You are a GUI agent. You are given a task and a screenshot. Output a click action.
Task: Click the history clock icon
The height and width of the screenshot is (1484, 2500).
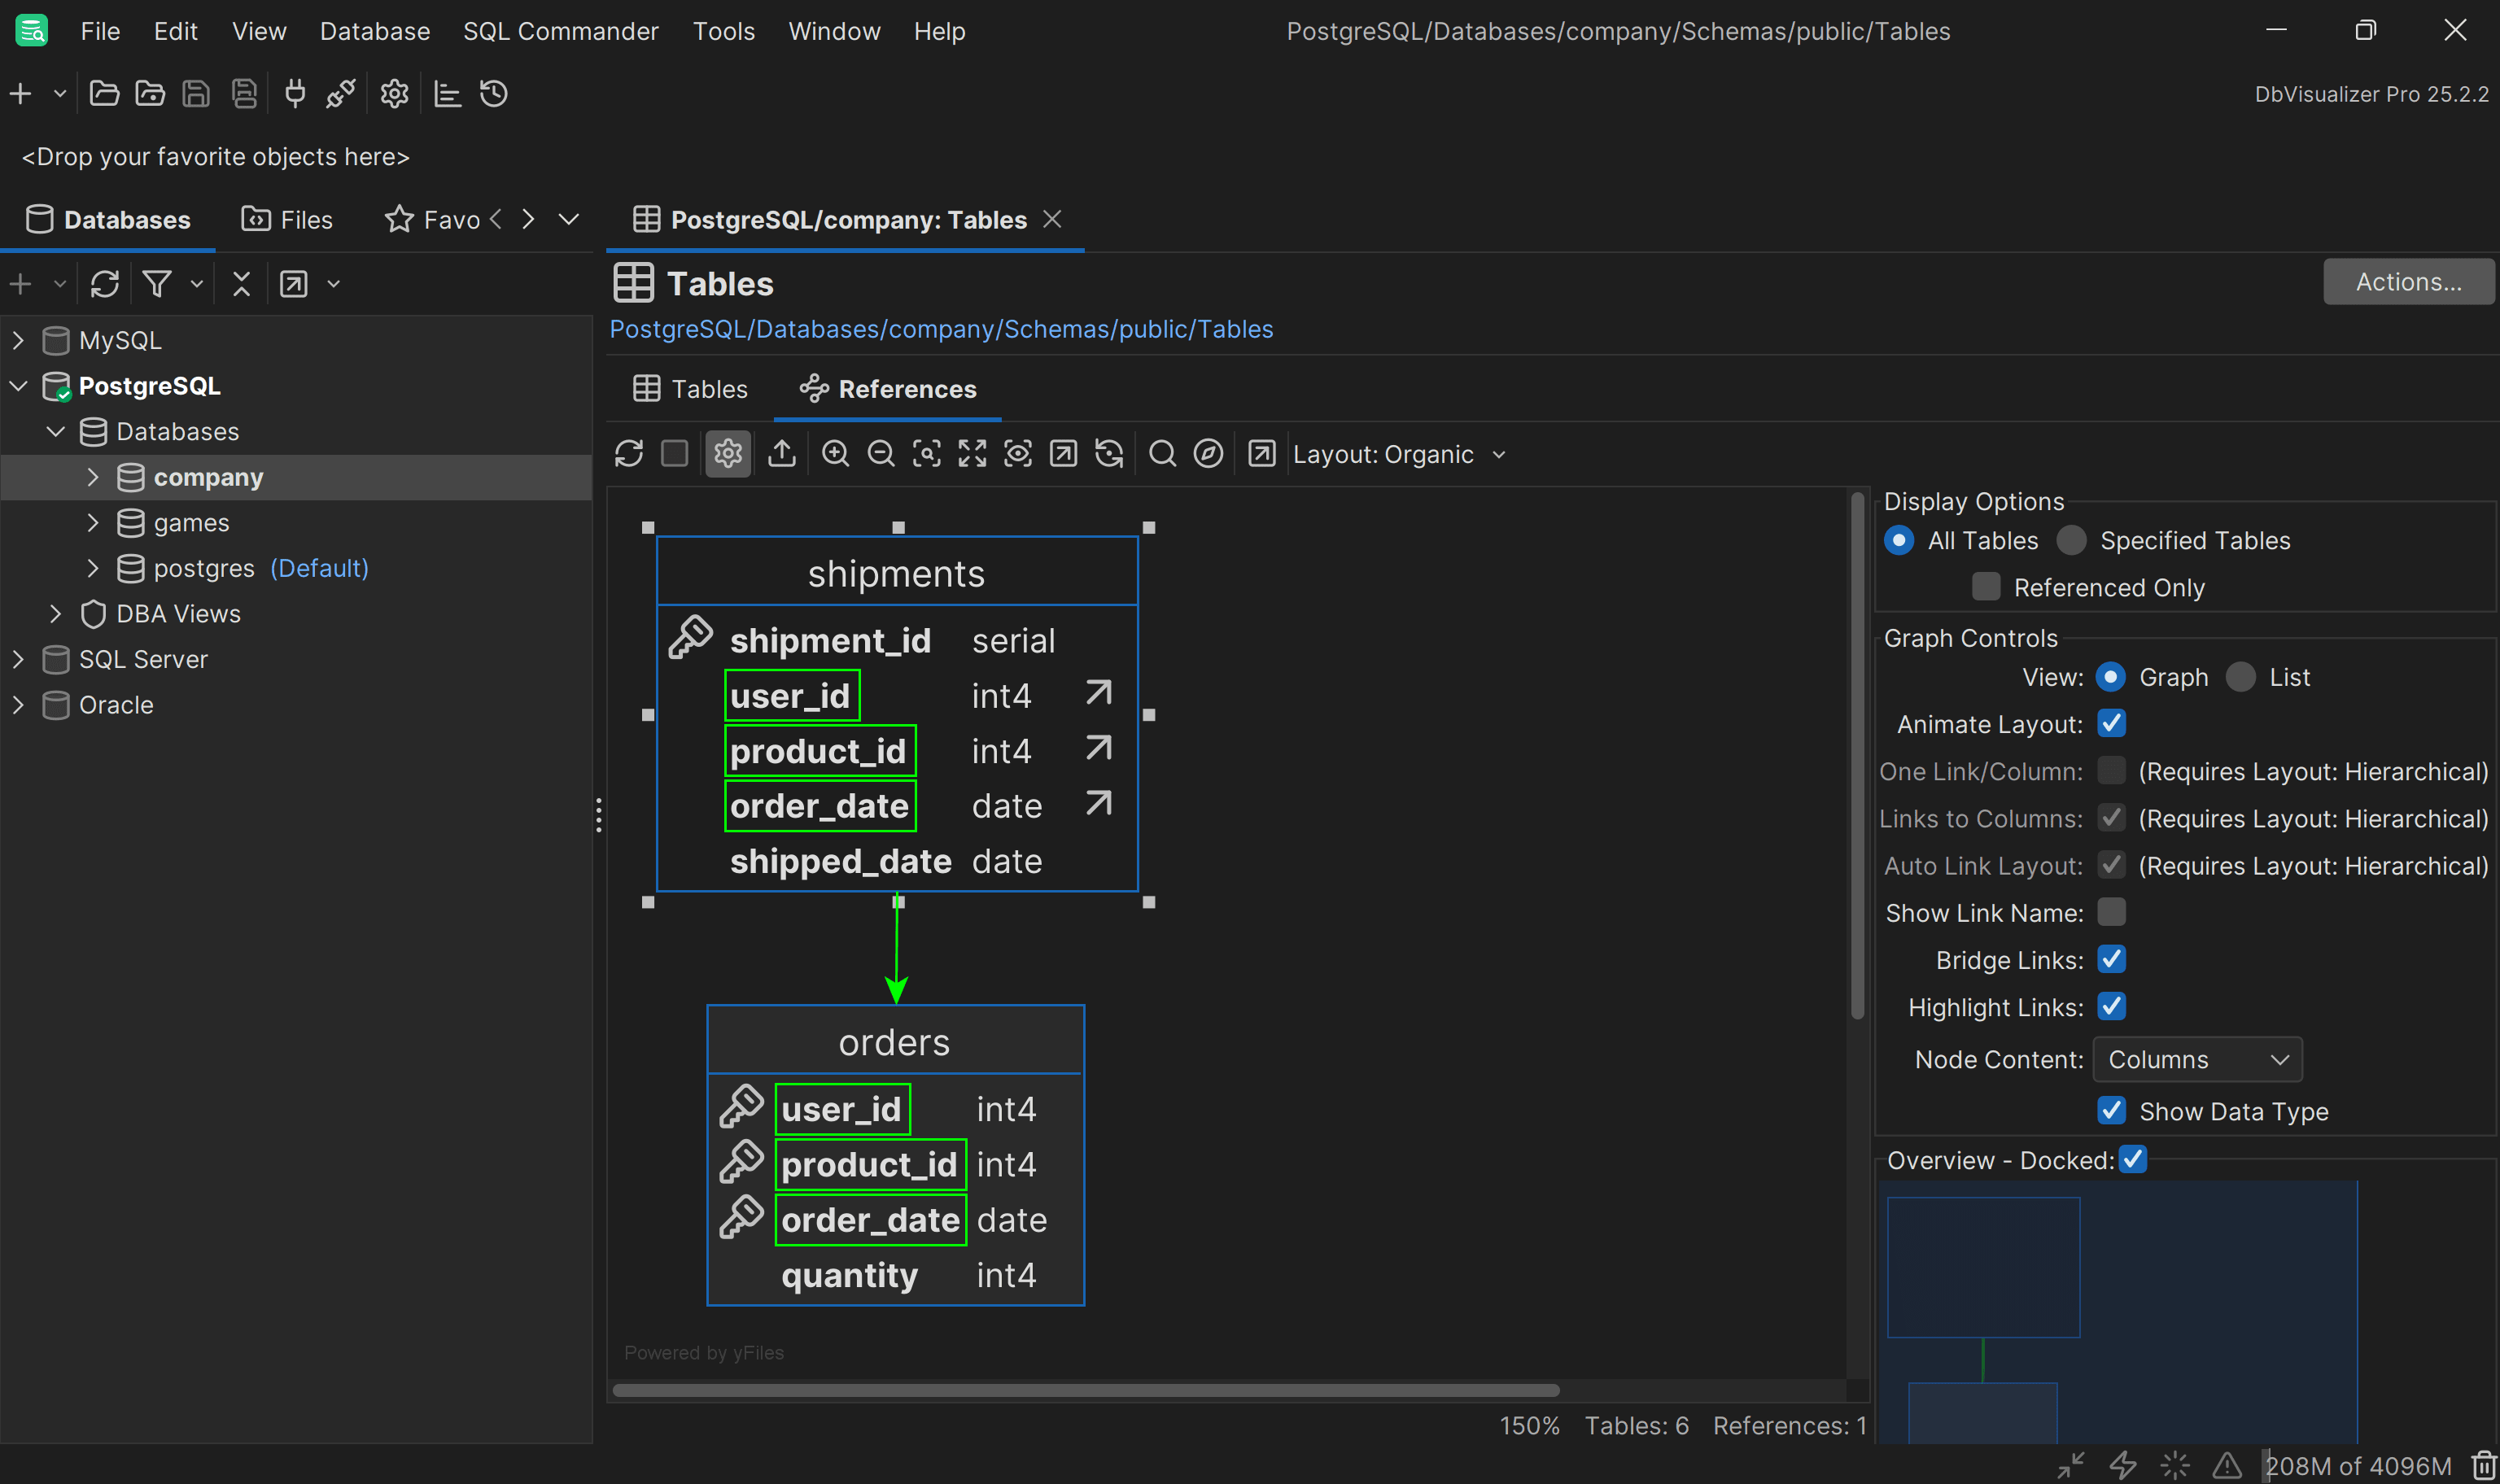[x=494, y=94]
